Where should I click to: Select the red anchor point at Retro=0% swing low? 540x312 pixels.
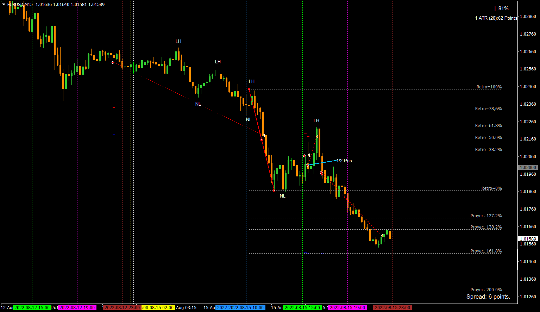tap(274, 191)
